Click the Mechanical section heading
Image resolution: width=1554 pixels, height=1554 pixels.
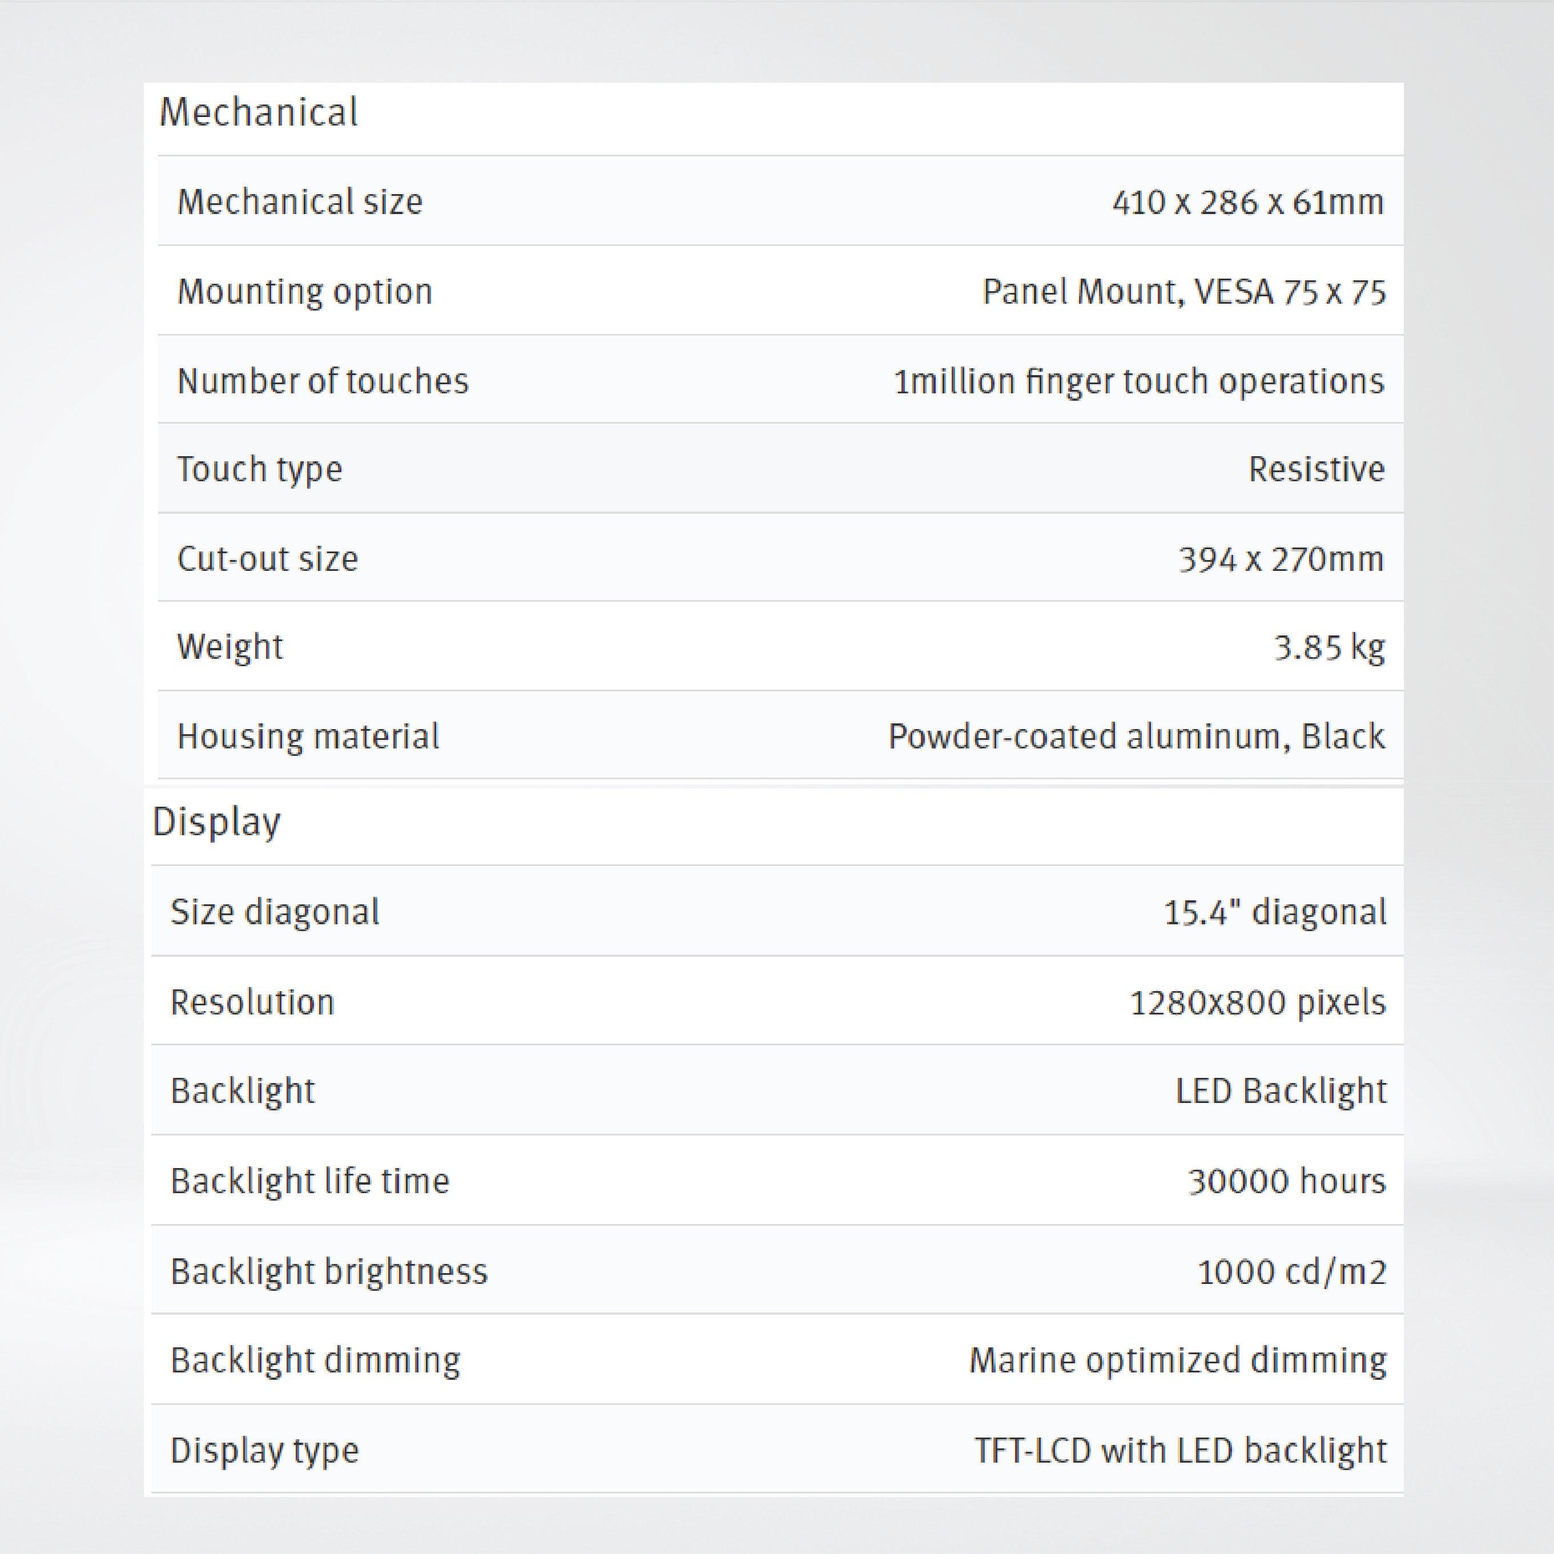click(258, 112)
